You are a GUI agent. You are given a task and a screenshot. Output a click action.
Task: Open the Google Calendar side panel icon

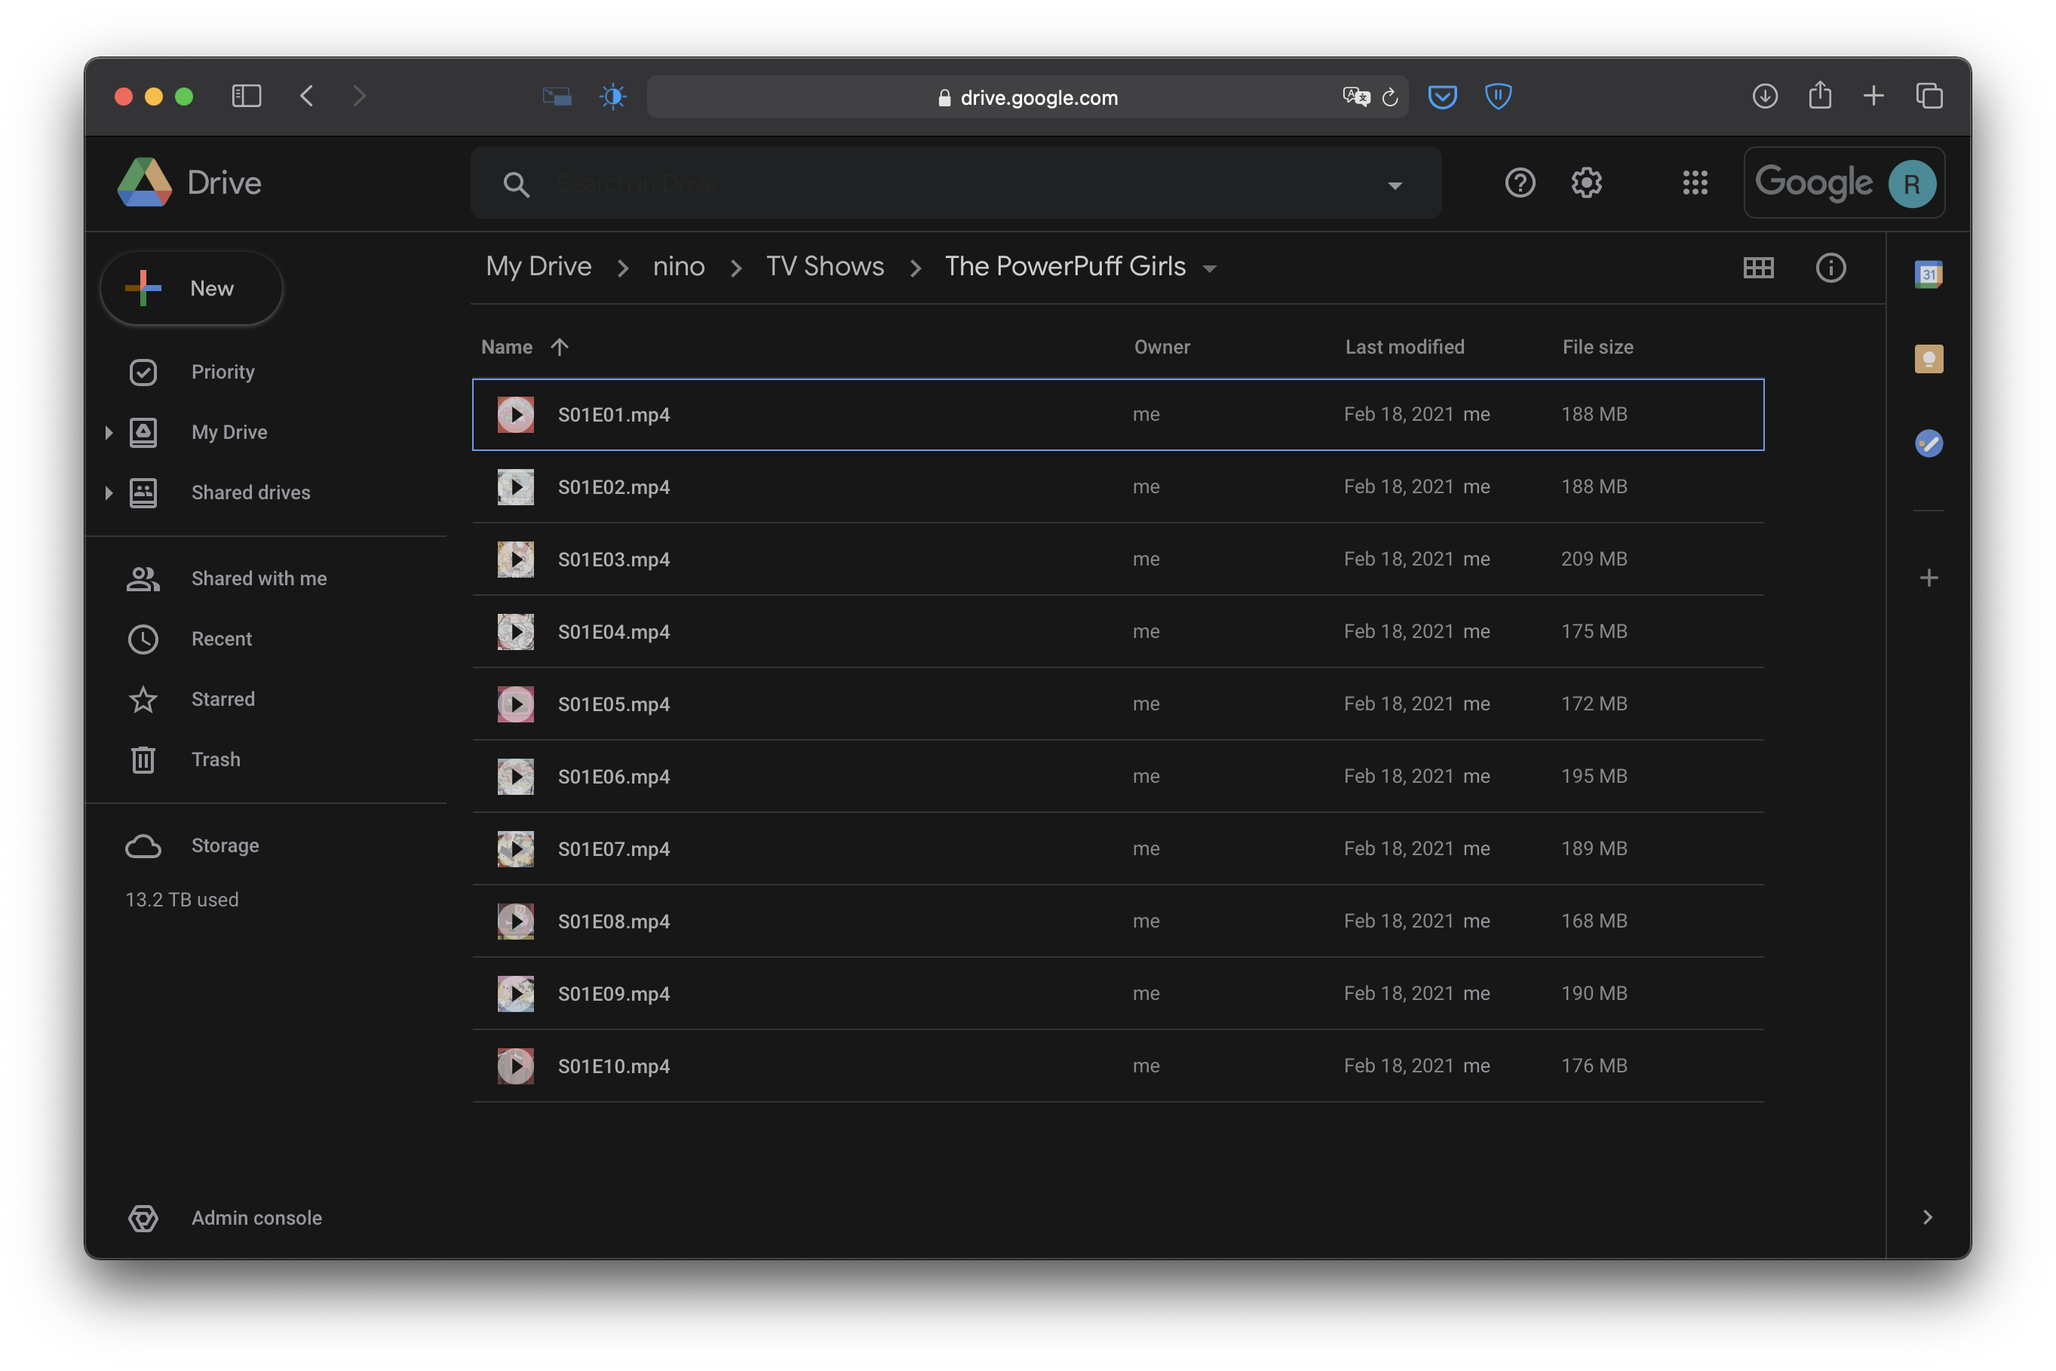click(1929, 275)
